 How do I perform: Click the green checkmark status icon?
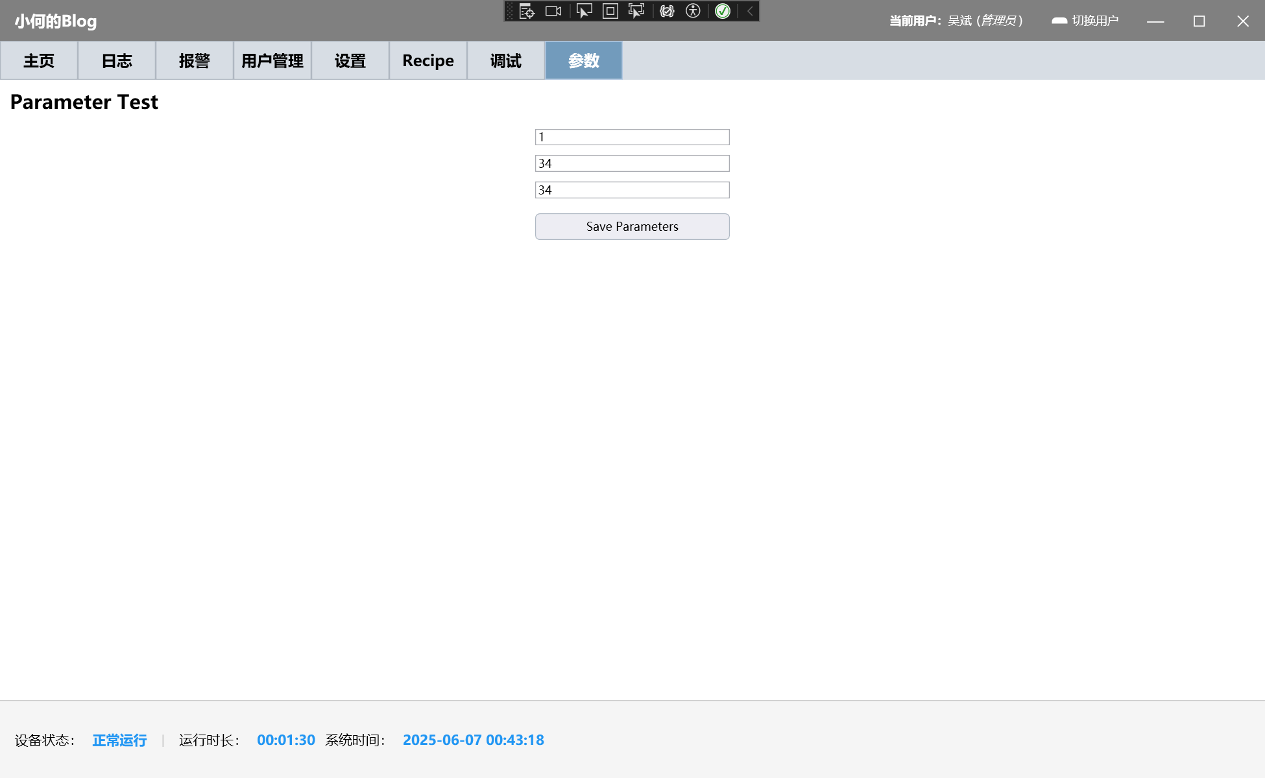click(x=723, y=11)
